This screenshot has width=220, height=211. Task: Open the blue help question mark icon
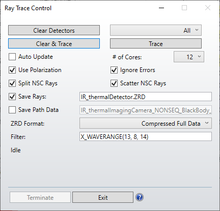coord(140,197)
